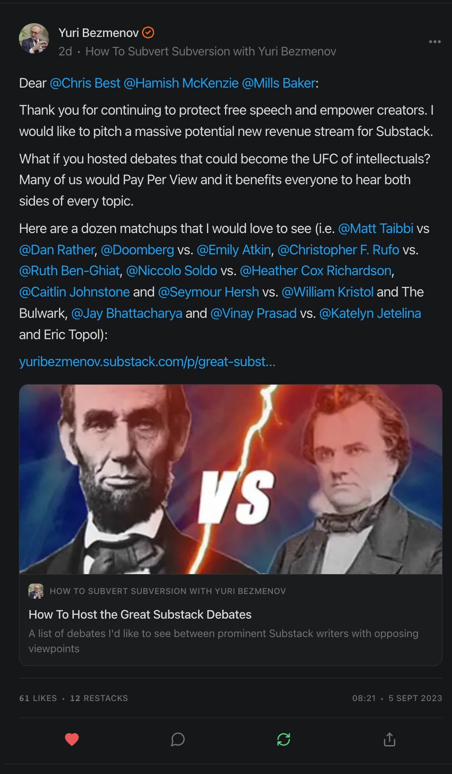Viewport: 452px width, 774px height.
Task: Open the @Chris Best mention
Action: click(85, 83)
